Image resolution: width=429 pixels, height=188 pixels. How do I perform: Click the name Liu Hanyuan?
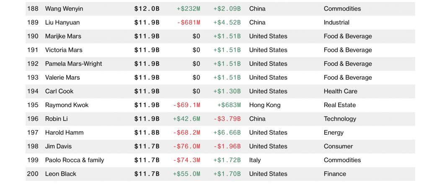(62, 23)
